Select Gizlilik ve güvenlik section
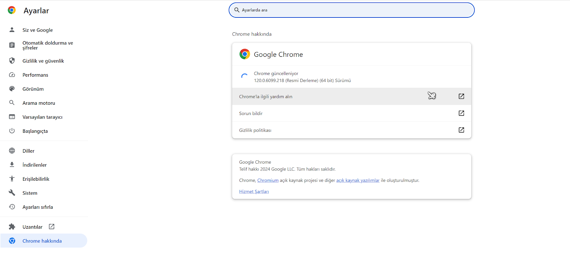Image resolution: width=570 pixels, height=267 pixels. click(x=44, y=61)
